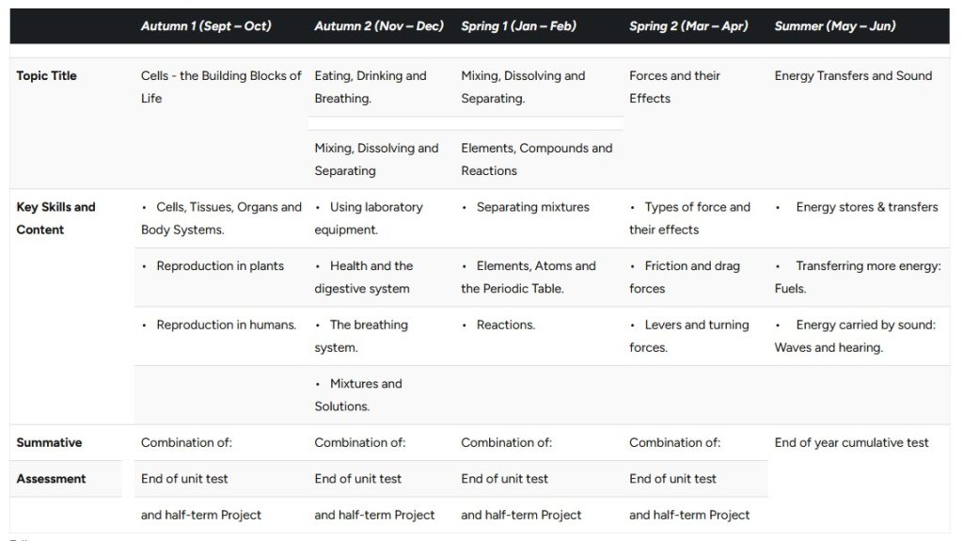Click the "Energy Transfers and Sound" topic
963x541 pixels.
pos(853,76)
